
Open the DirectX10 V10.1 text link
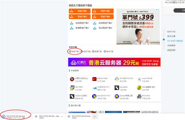(x=104, y=95)
